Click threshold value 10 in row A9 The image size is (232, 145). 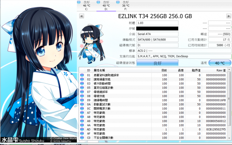point(199,121)
